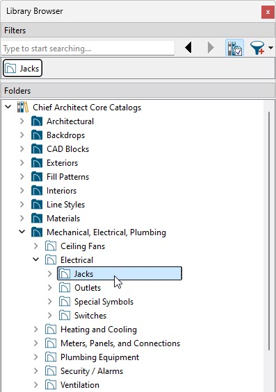
Task: Click the folder tree vertical scrollbar
Action: pos(269,231)
